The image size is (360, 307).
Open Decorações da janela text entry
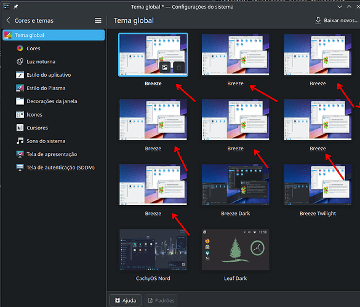[52, 101]
